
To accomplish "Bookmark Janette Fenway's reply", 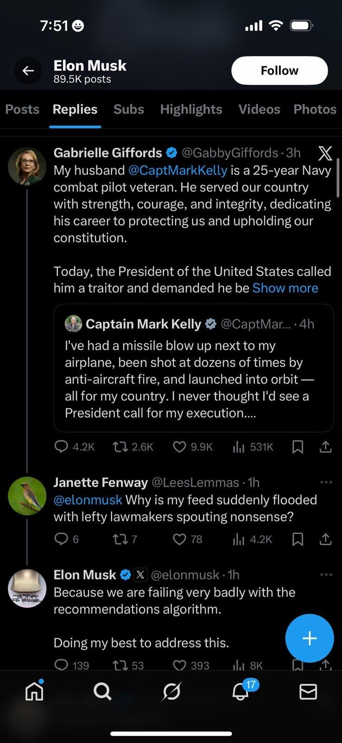I will pos(298,539).
